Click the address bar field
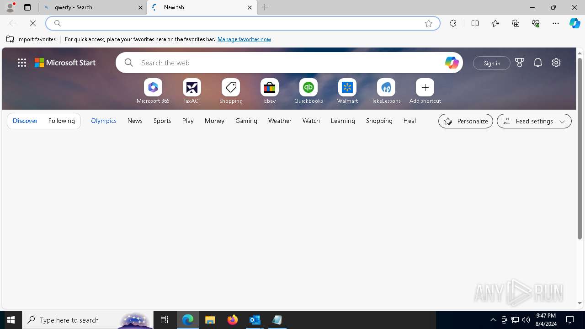Image resolution: width=585 pixels, height=329 pixels. coord(242,23)
